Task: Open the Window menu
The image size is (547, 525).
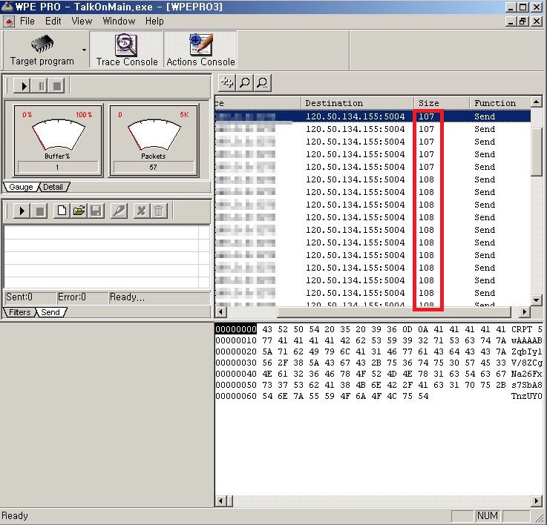Action: [119, 22]
